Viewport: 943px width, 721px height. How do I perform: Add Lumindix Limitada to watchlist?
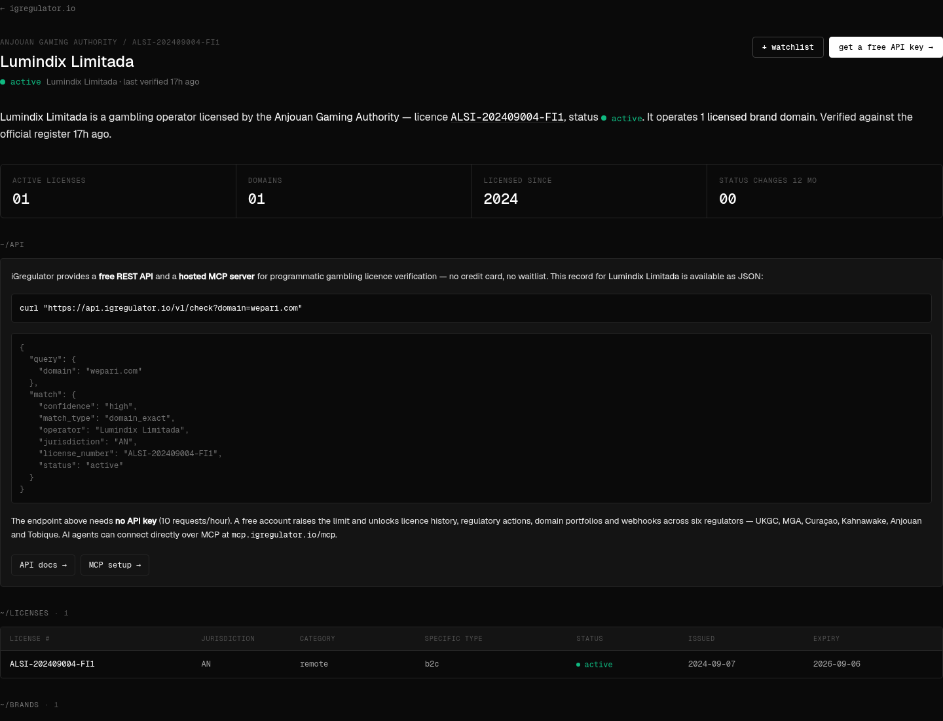click(788, 47)
